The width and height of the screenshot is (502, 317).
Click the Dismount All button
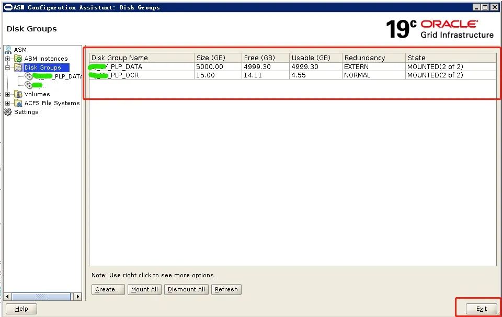click(186, 289)
